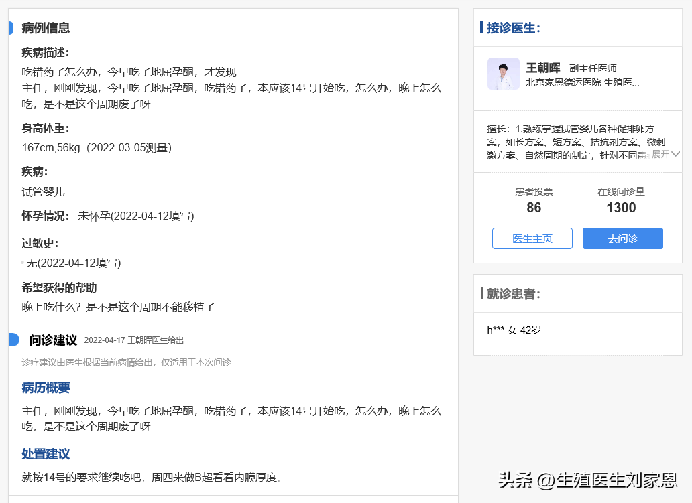
Task: Click doctor name 王朝晖
Action: click(543, 68)
